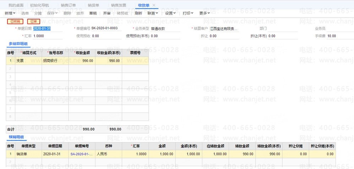The height and width of the screenshot is (169, 354).
Task: Click 汇率 cell 1.0000 in 核销明细
Action: pos(135,154)
